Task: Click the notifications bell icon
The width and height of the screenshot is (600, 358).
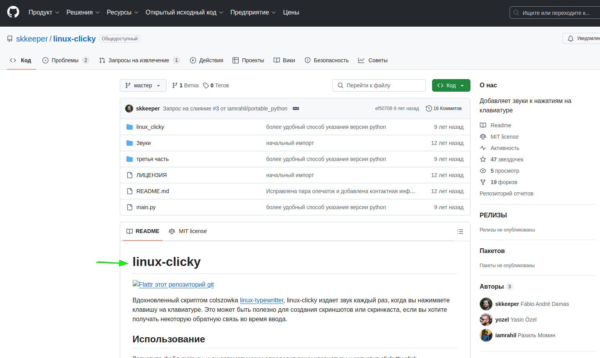Action: pos(571,38)
